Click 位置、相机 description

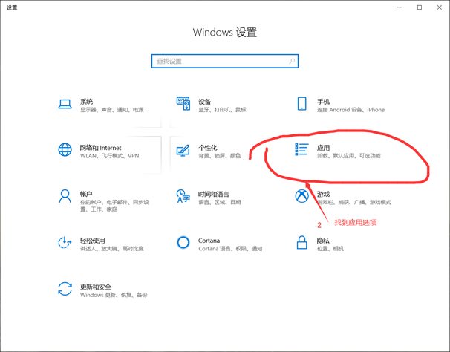pos(330,249)
